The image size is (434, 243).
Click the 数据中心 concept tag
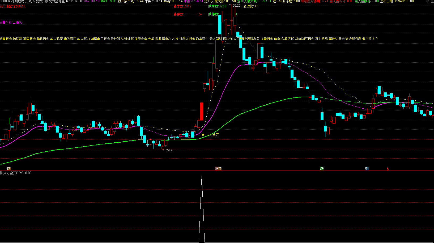[x=165, y=39]
